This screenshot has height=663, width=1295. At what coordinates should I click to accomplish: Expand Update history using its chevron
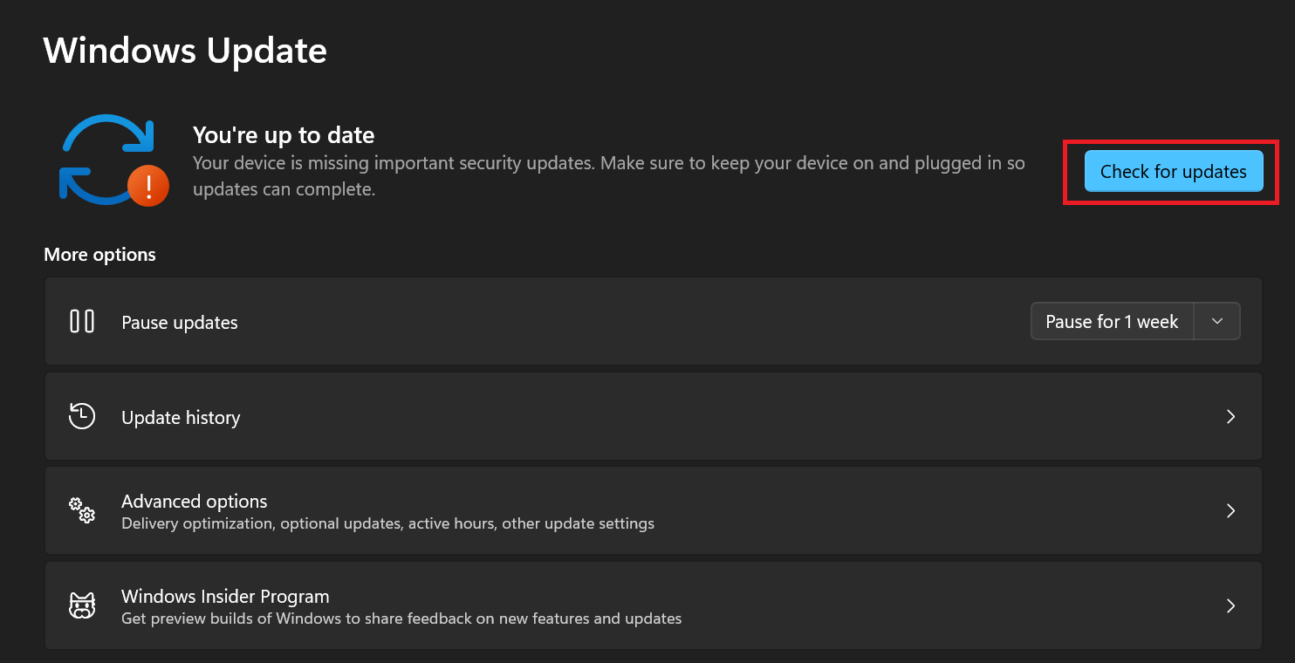click(1230, 417)
